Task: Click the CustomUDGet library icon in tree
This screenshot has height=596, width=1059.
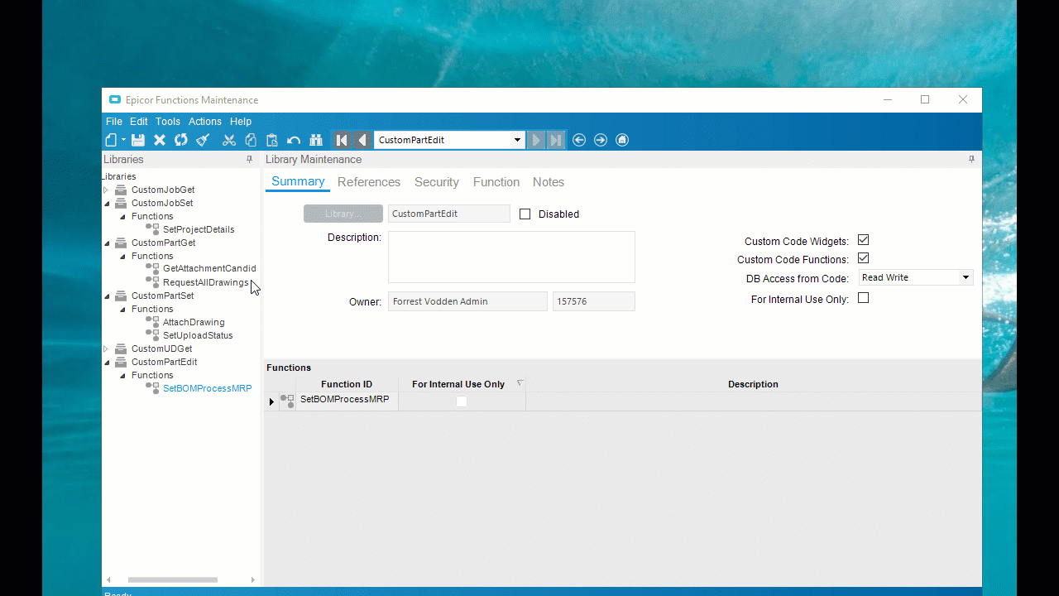Action: [x=121, y=348]
